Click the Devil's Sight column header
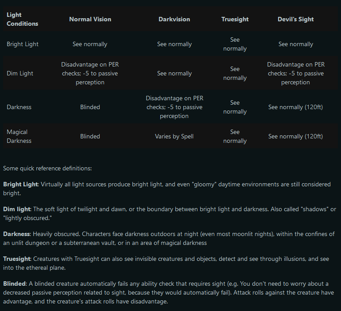341x311 pixels. click(x=295, y=19)
